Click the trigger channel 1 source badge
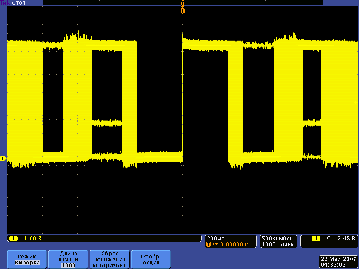 coord(316,239)
